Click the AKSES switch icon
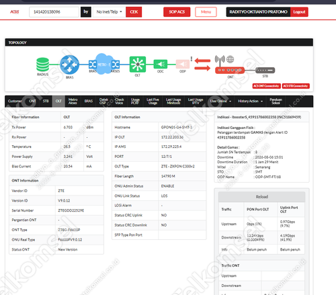Screen dimensions: 336x295 coord(116,65)
